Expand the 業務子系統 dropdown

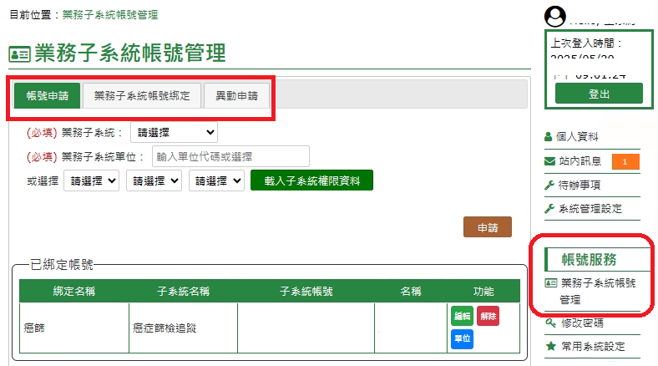coord(174,132)
